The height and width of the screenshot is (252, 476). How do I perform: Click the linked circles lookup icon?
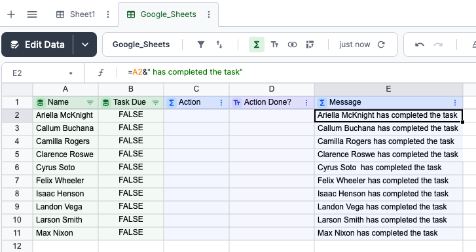tap(292, 45)
